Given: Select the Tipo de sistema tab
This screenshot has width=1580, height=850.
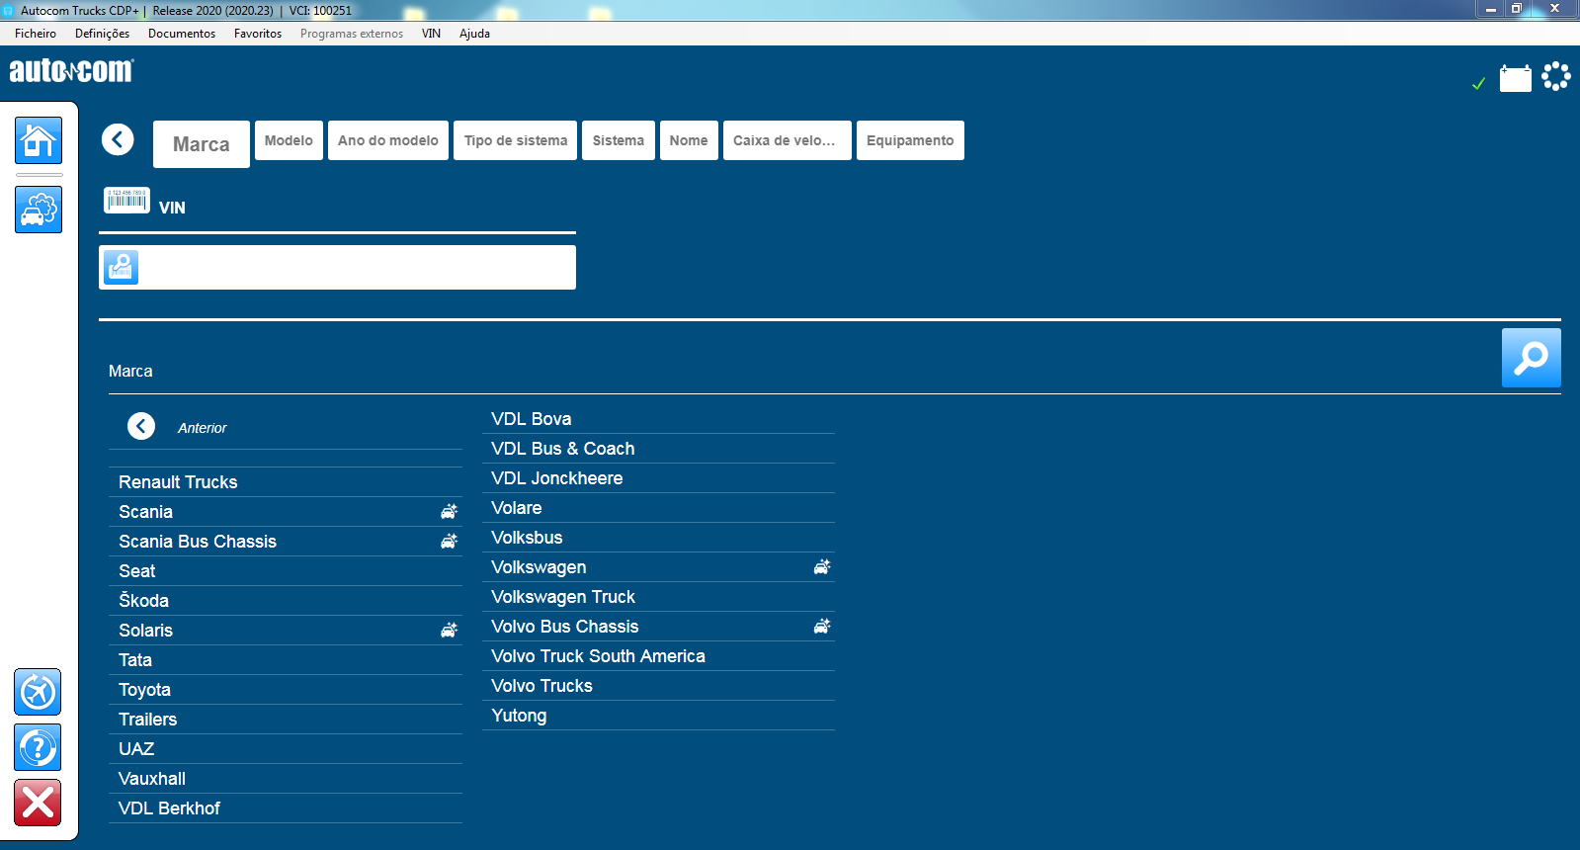Looking at the screenshot, I should [x=515, y=140].
